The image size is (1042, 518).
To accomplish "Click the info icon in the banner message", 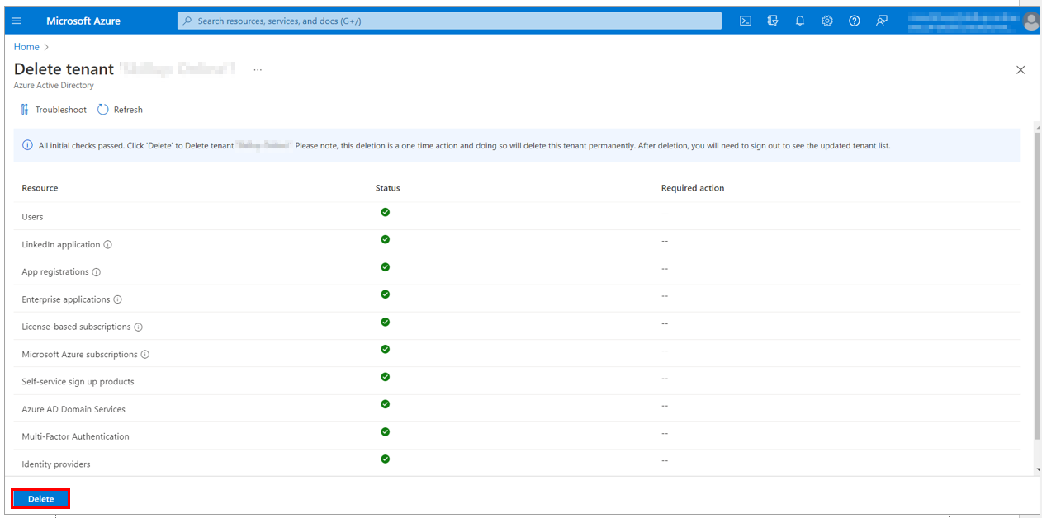I will [28, 146].
